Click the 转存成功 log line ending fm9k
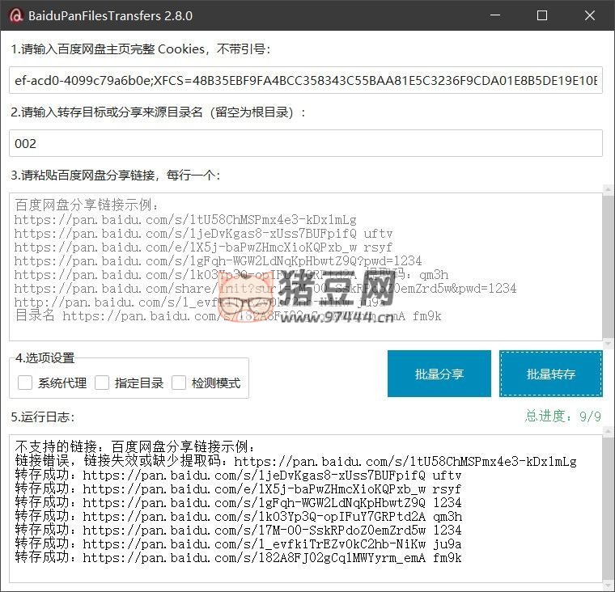615x592 pixels. tap(238, 557)
